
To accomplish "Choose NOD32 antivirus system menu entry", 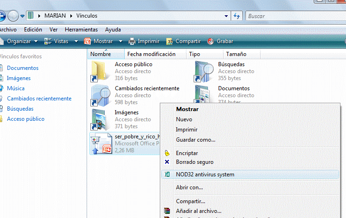I will click(x=250, y=174).
